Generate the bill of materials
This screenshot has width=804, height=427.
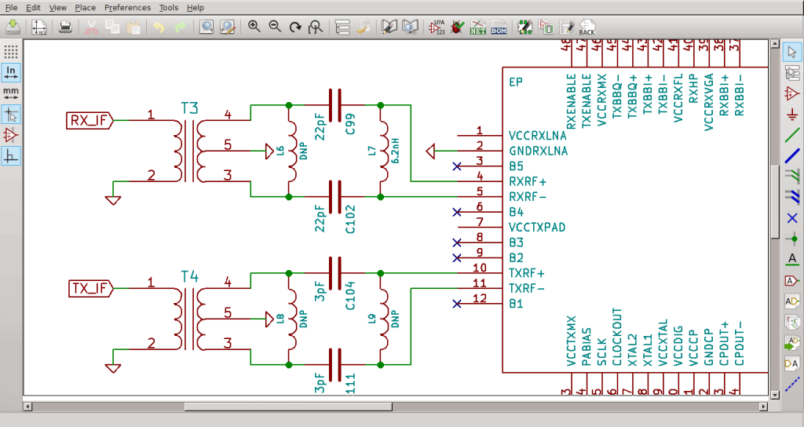(x=499, y=27)
